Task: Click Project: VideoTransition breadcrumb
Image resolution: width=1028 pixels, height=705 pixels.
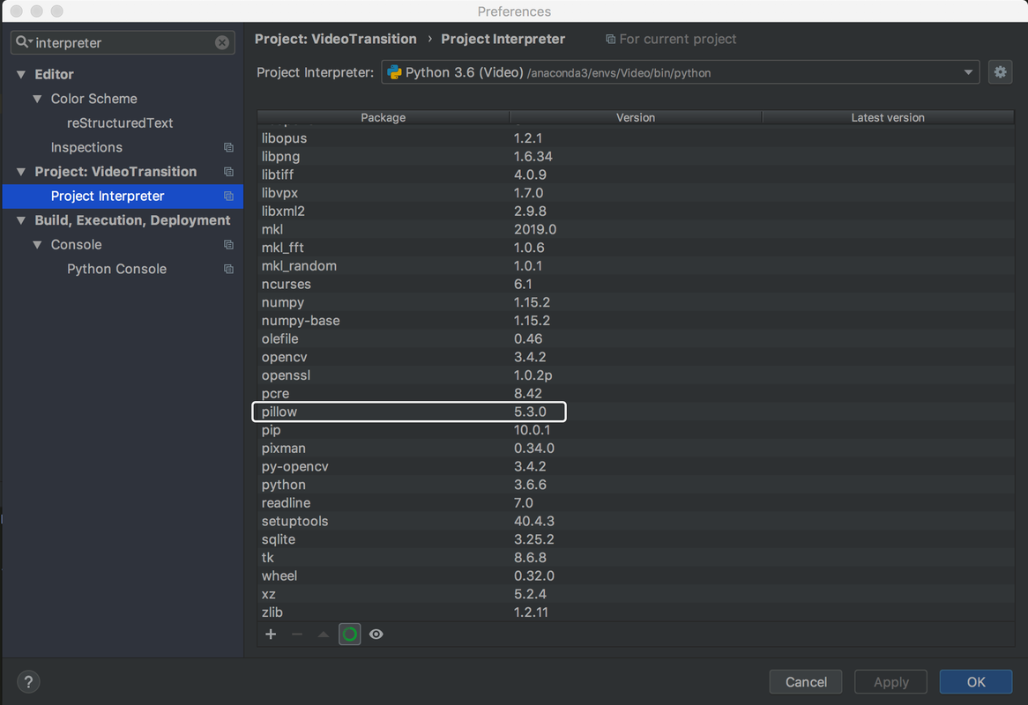Action: pyautogui.click(x=336, y=40)
